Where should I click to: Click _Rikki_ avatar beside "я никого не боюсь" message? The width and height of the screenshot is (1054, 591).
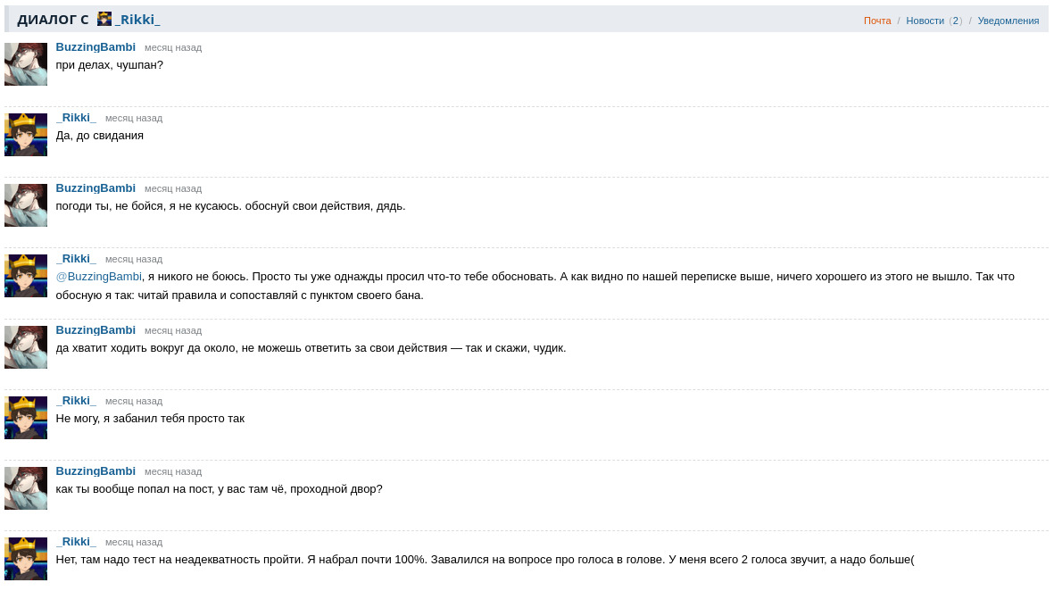tap(26, 276)
